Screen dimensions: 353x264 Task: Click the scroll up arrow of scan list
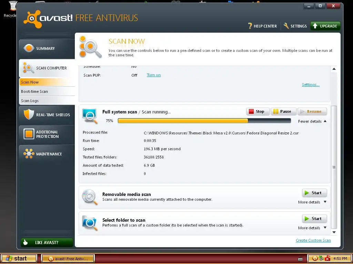coord(334,69)
